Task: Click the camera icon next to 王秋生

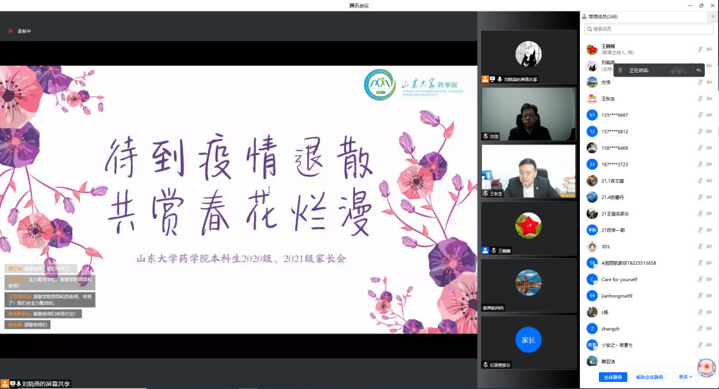Action: (x=709, y=99)
